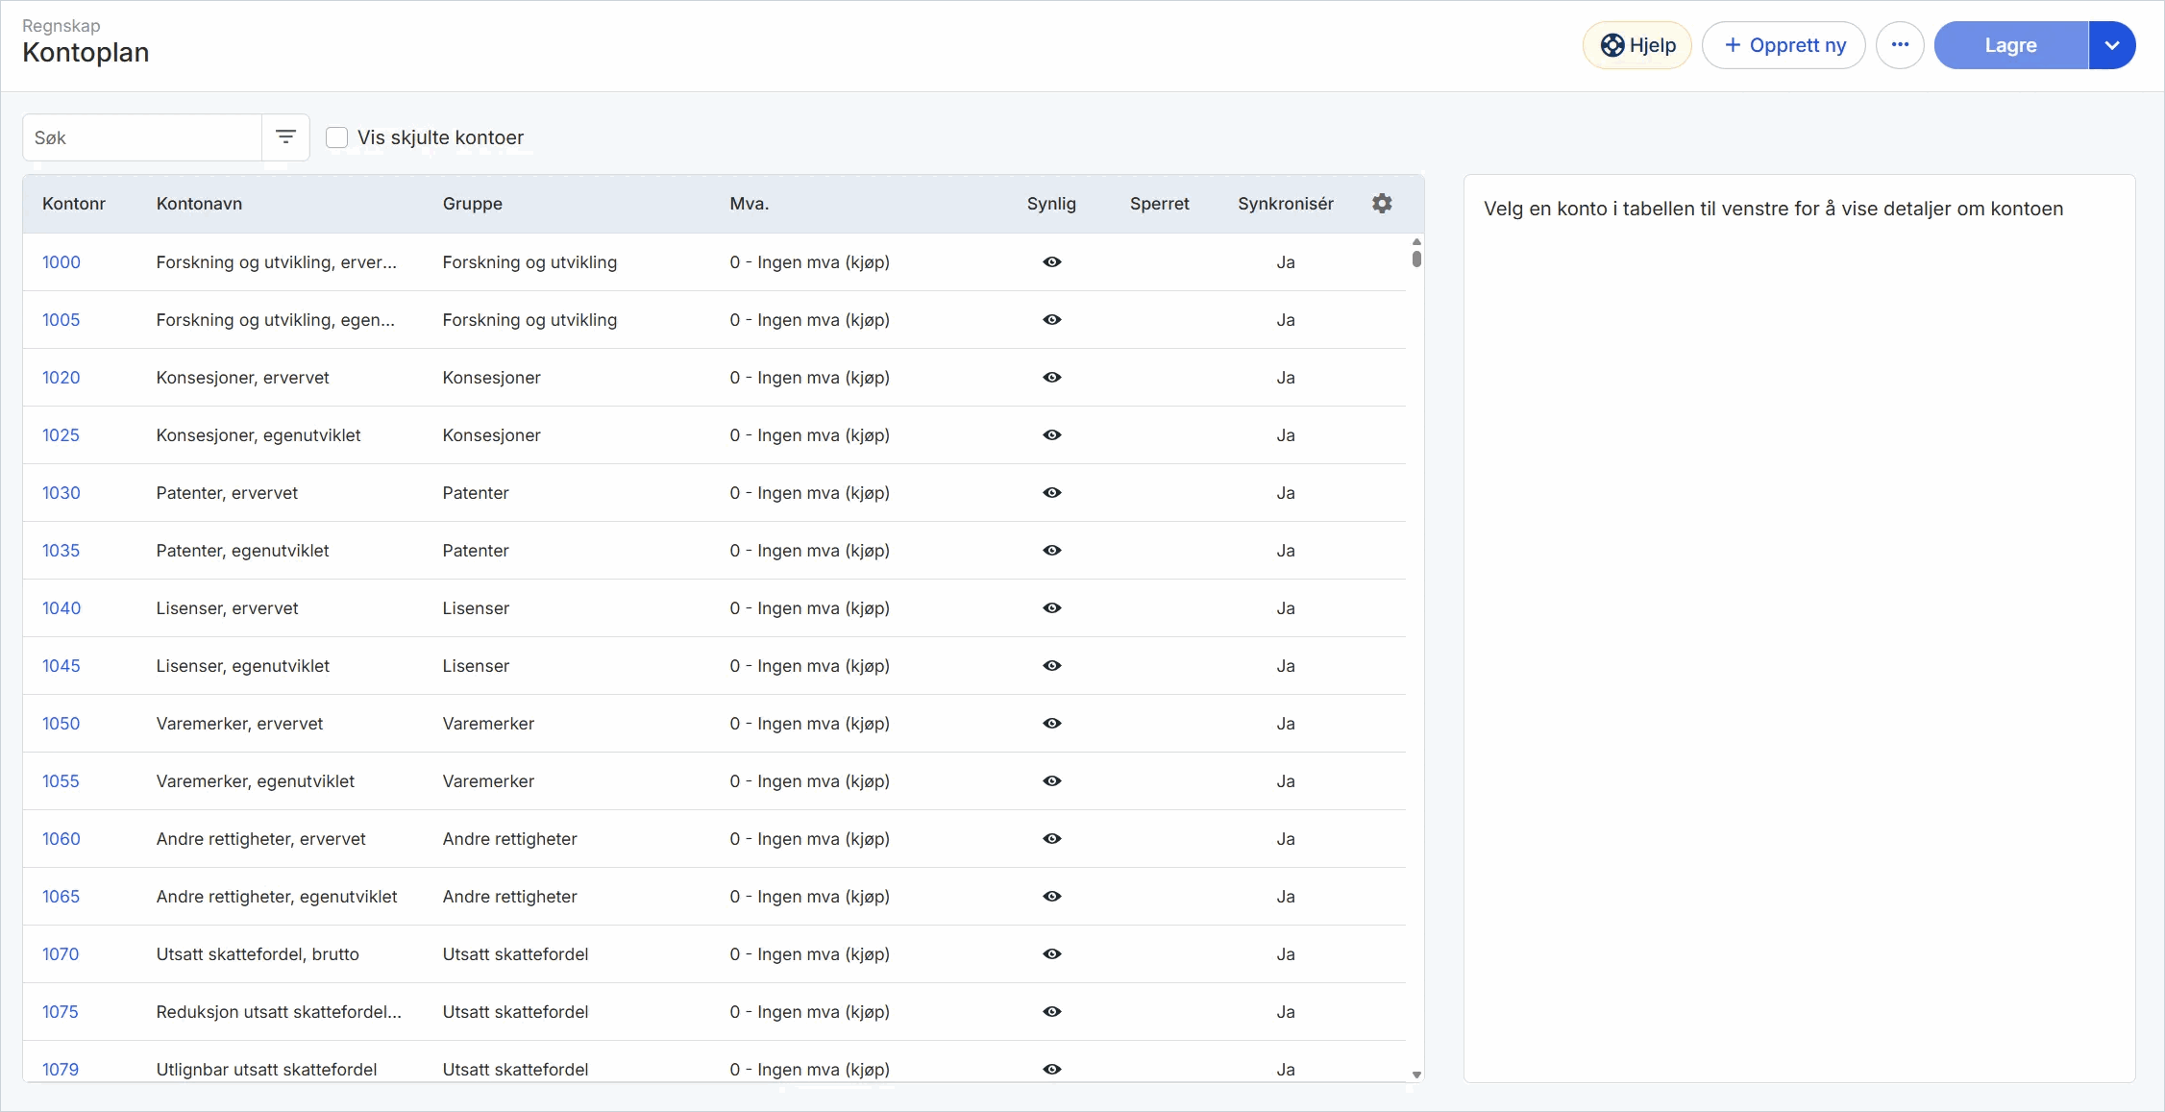Toggle eye icon for Utsatt skattefordel, brutto
The width and height of the screenshot is (2165, 1112).
1052,954
